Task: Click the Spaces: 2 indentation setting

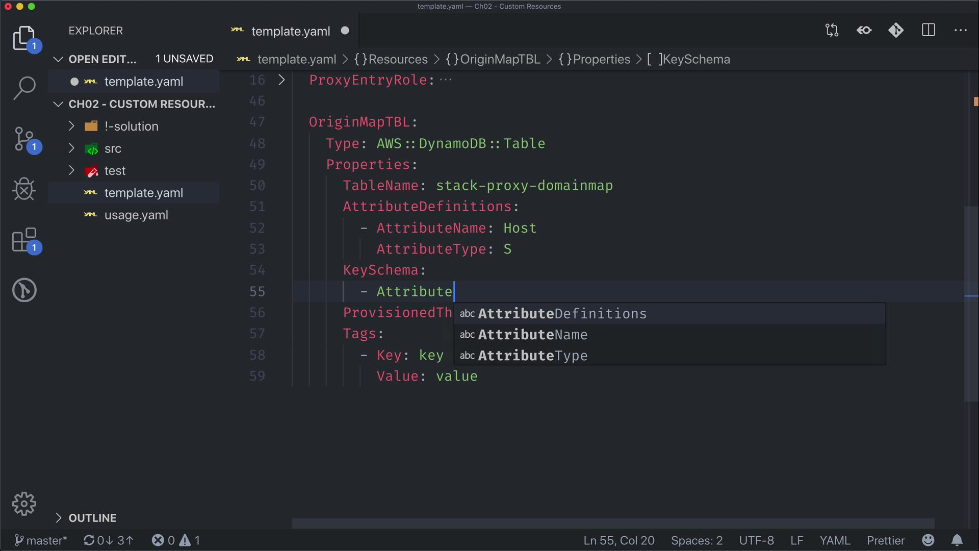Action: point(697,540)
